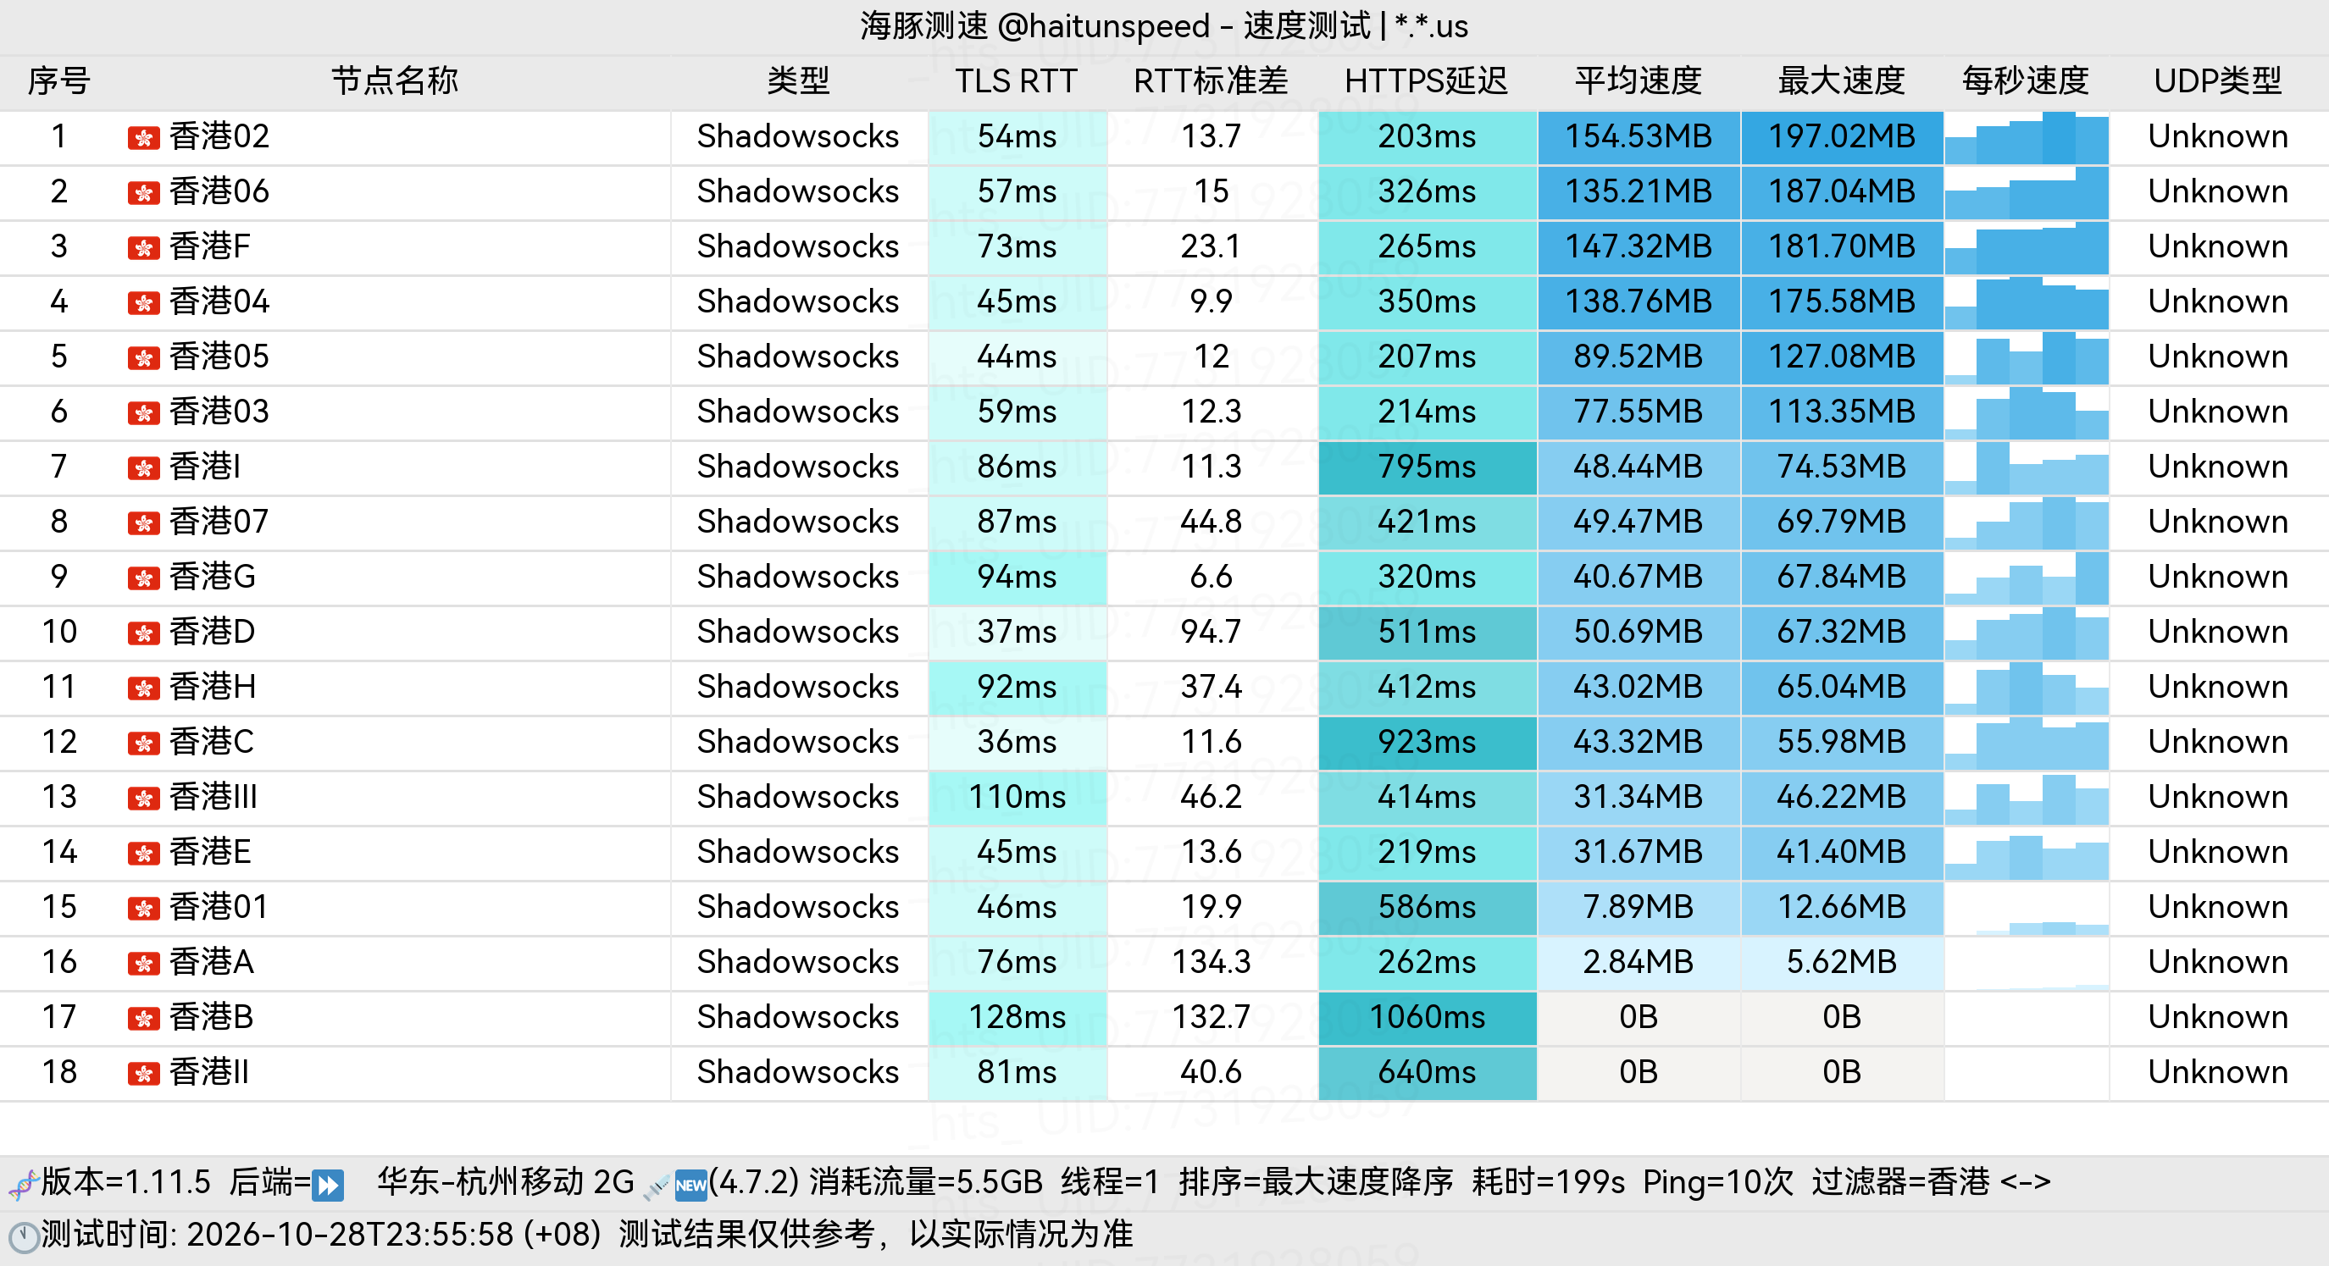Viewport: 2329px width, 1266px height.
Task: Click the flag icon next to 香港F
Action: [x=144, y=247]
